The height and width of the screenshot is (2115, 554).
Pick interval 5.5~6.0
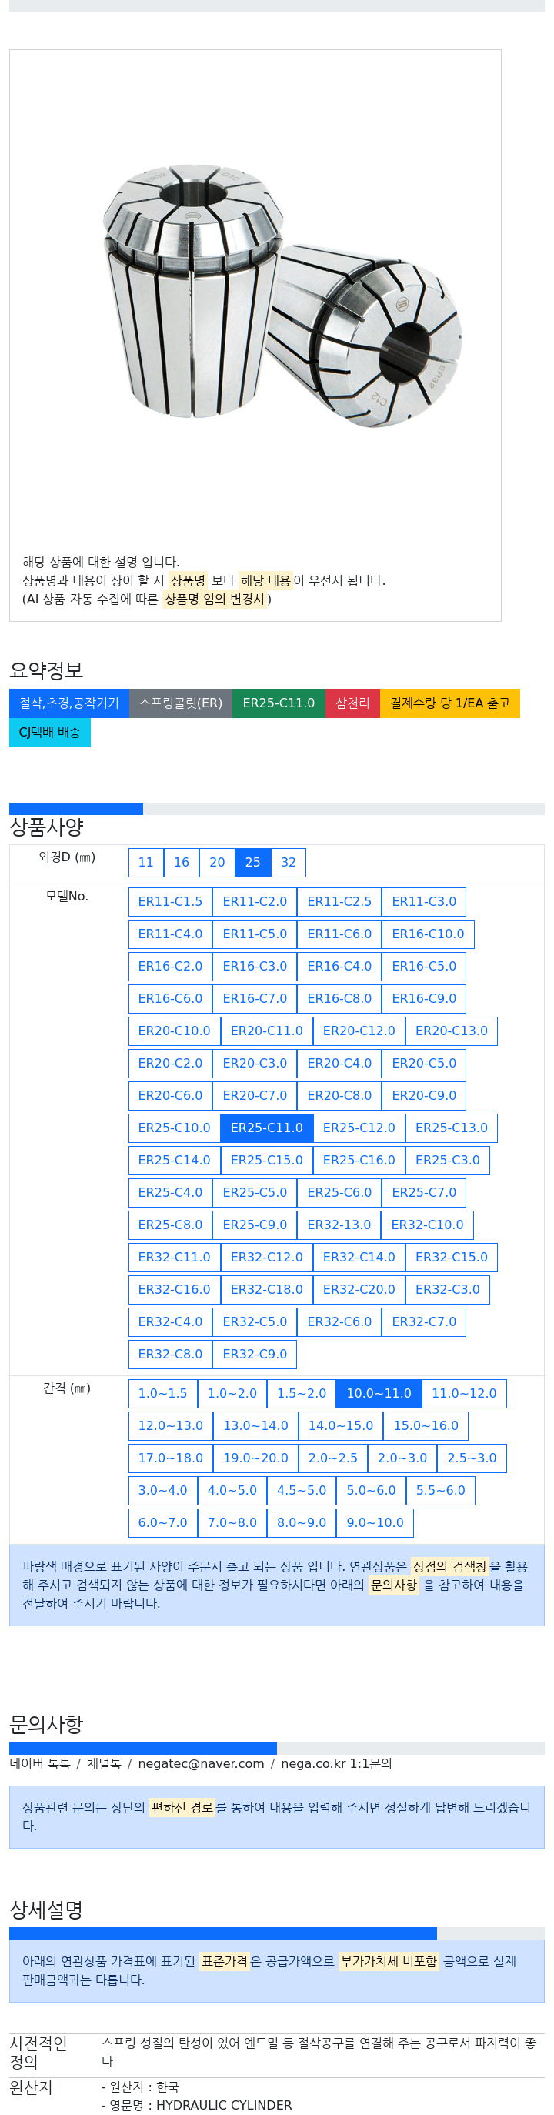pyautogui.click(x=440, y=1490)
